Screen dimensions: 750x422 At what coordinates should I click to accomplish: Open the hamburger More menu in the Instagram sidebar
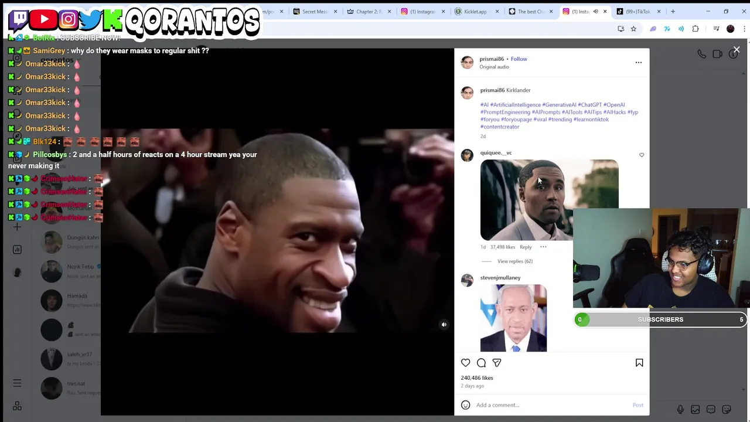[17, 383]
